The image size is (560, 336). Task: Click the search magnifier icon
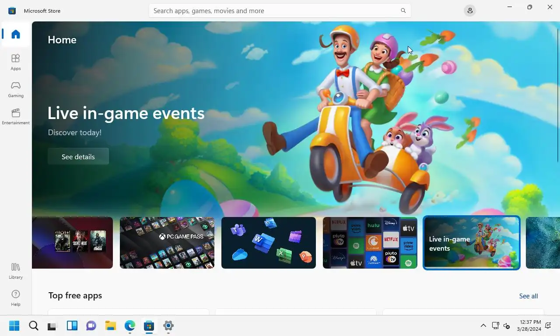403,10
